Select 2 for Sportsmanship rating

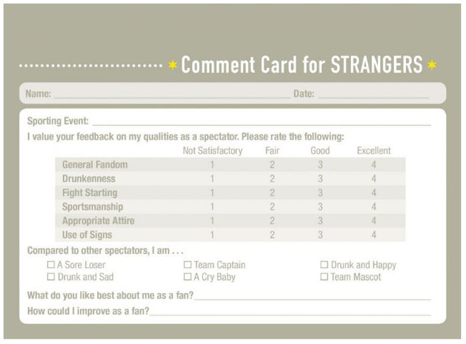point(272,207)
